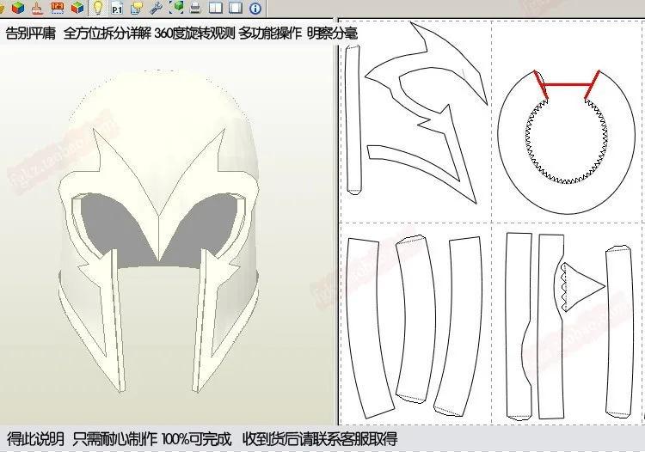Open settings with the wrench icon
Viewport: 645px width, 452px height.
pos(156,9)
